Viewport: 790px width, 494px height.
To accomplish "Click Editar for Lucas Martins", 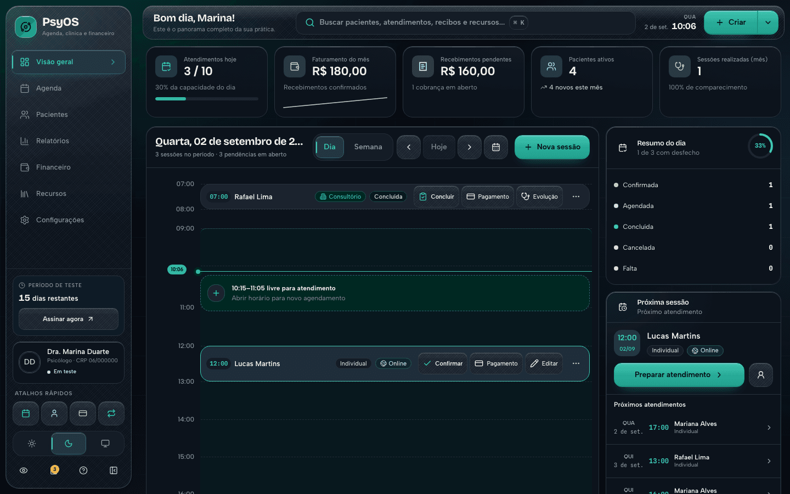I will coord(544,363).
